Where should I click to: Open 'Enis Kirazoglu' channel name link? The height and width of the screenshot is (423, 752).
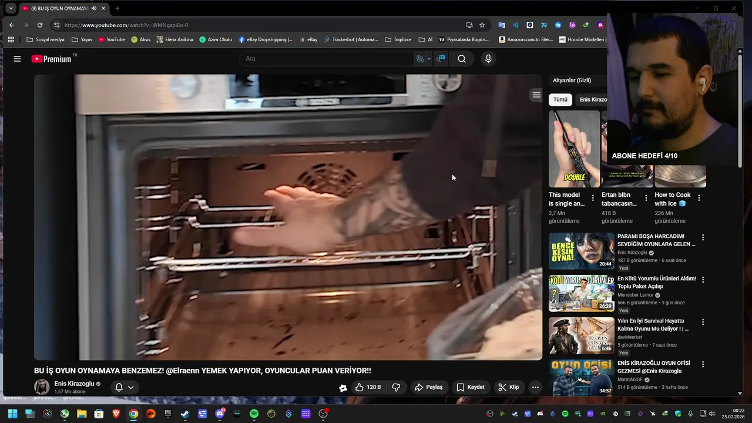tap(74, 384)
